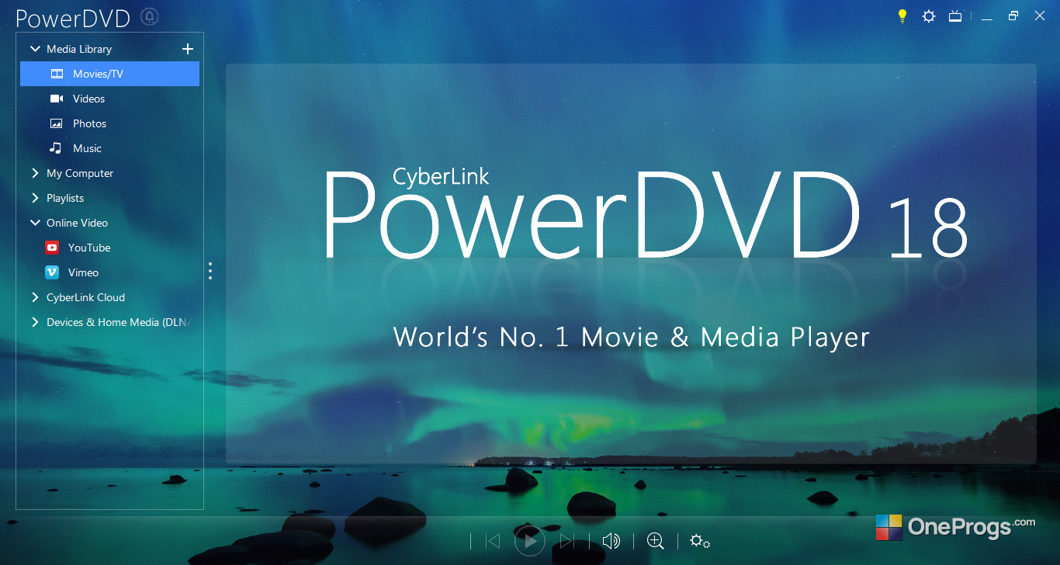Image resolution: width=1060 pixels, height=565 pixels.
Task: Collapse the Online Video section
Action: click(35, 223)
